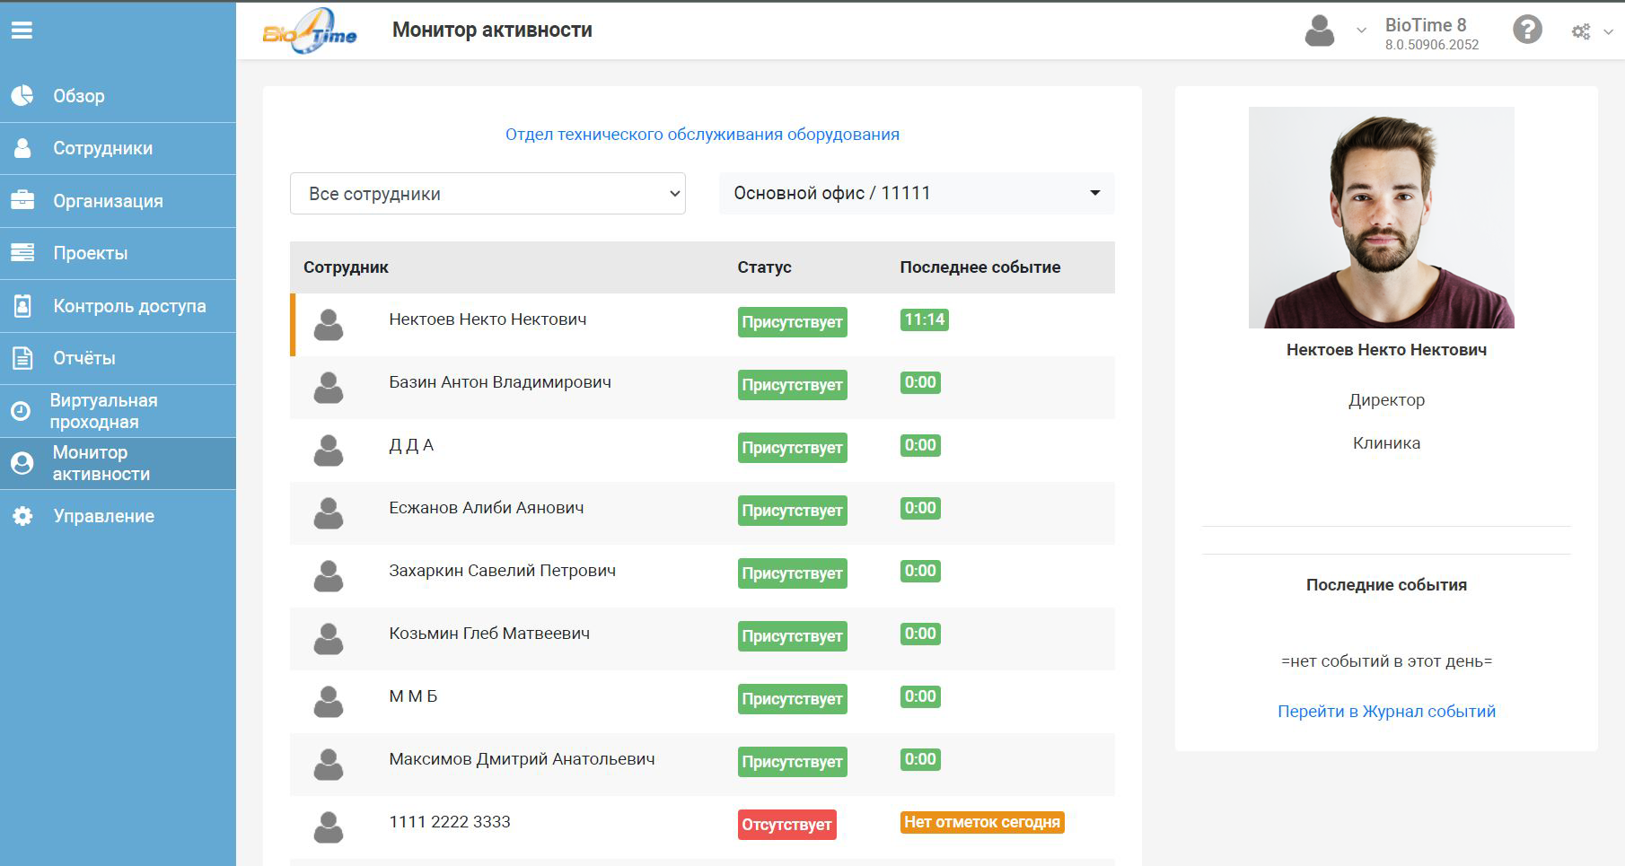Click the Отдел технического обслуживания оборудования link

coord(702,135)
